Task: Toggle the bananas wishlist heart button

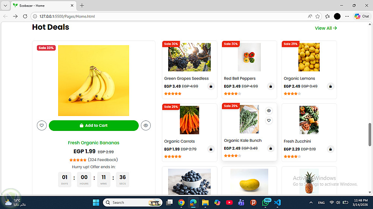Action: [x=42, y=125]
